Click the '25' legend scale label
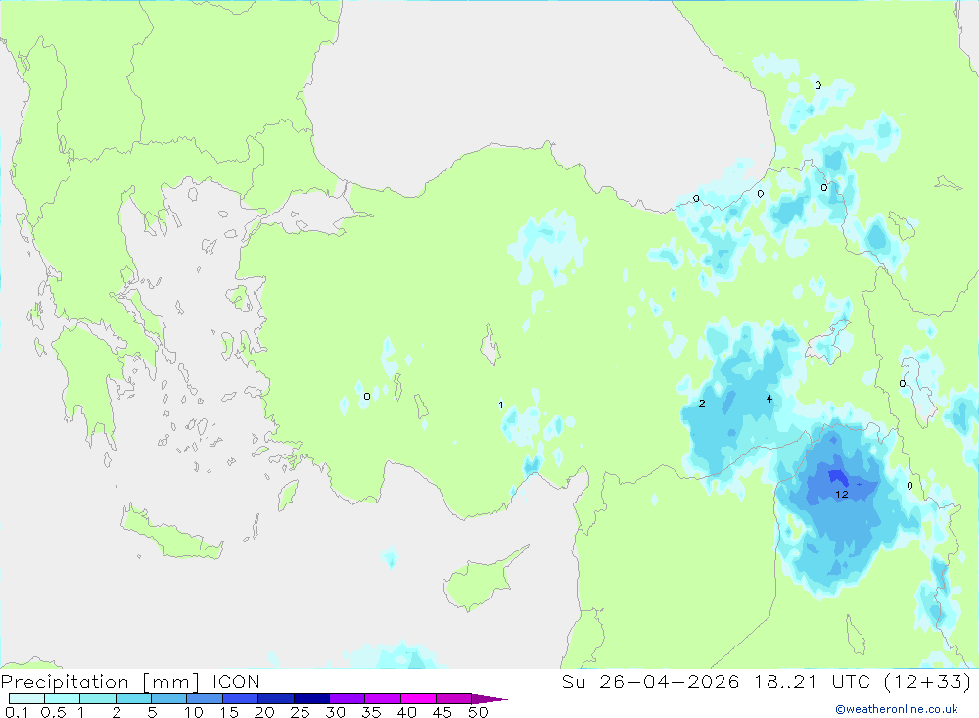 point(300,712)
